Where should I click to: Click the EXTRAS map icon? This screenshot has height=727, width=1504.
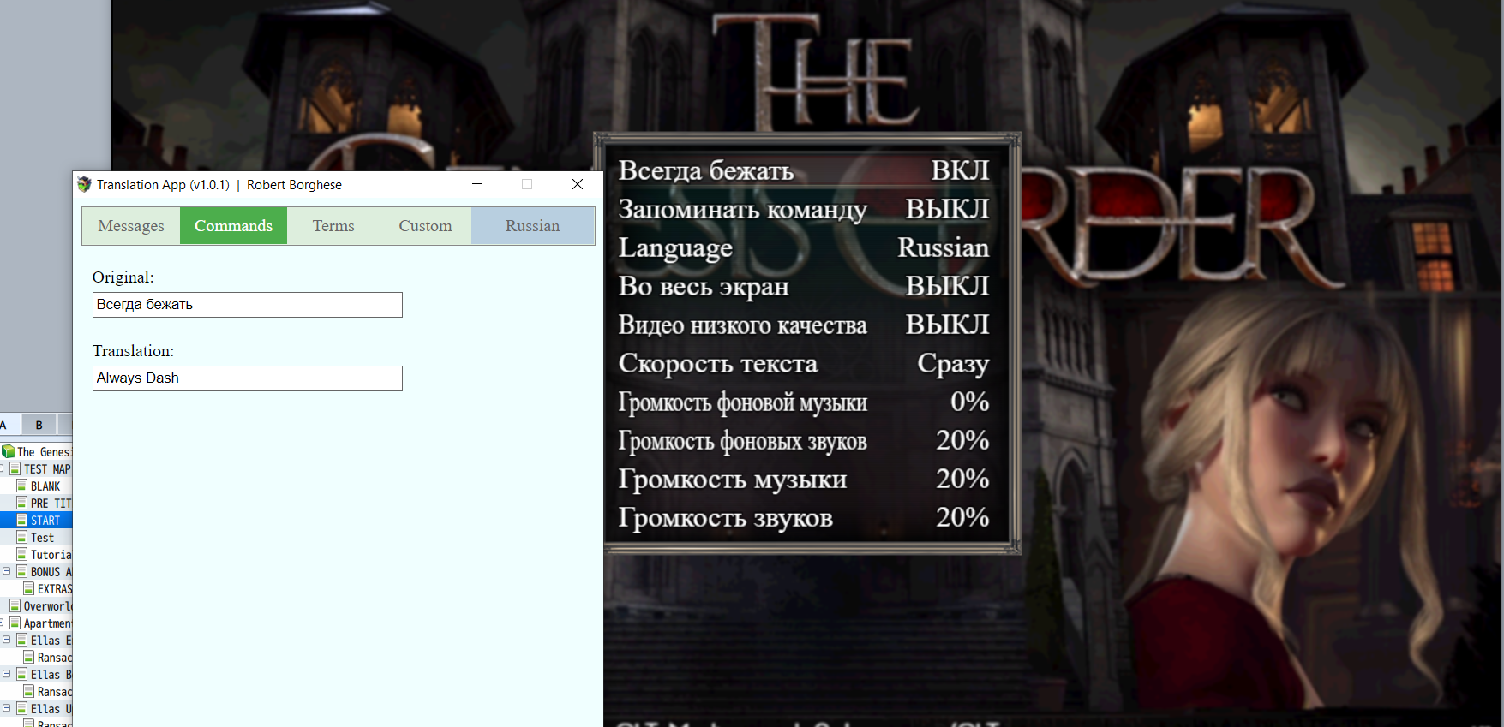pyautogui.click(x=29, y=588)
